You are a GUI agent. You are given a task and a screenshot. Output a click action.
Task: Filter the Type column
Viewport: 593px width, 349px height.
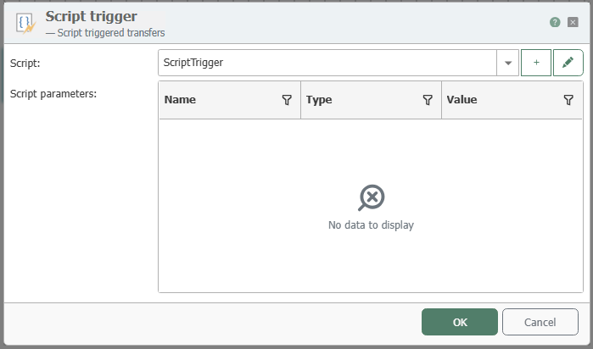[428, 100]
